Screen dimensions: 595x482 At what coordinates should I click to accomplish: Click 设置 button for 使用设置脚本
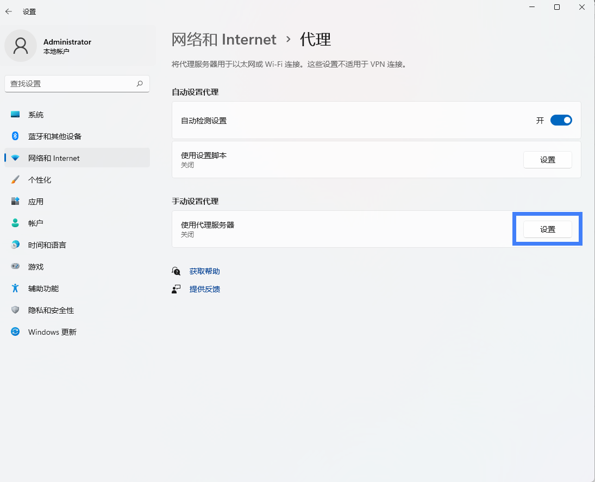tap(548, 160)
